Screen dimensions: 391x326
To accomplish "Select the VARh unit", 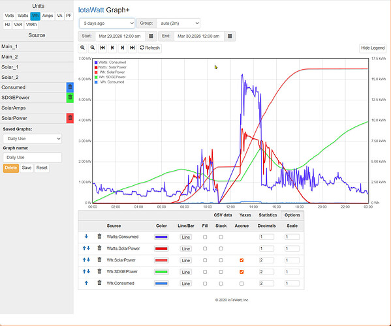I will tap(31, 25).
